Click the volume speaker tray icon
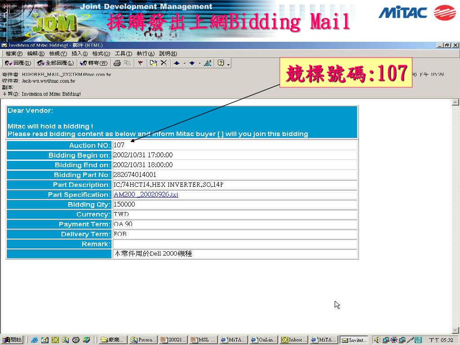This screenshot has width=460, height=345. [377, 340]
